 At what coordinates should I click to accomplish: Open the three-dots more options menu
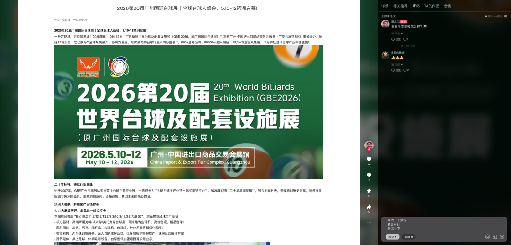[x=369, y=223]
